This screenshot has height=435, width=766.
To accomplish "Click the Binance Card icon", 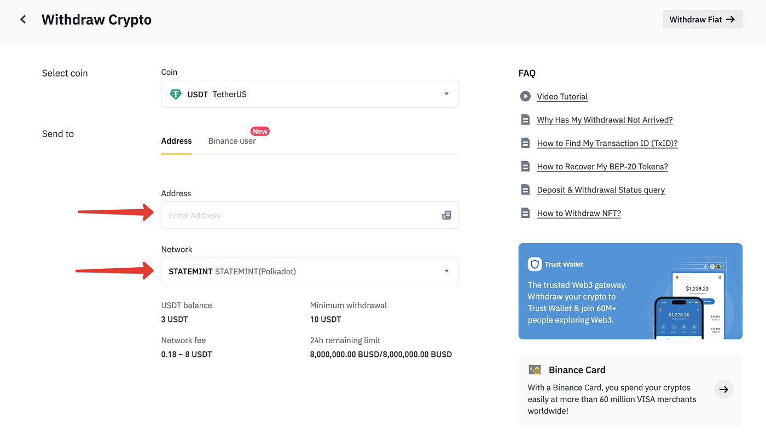I will tap(535, 370).
